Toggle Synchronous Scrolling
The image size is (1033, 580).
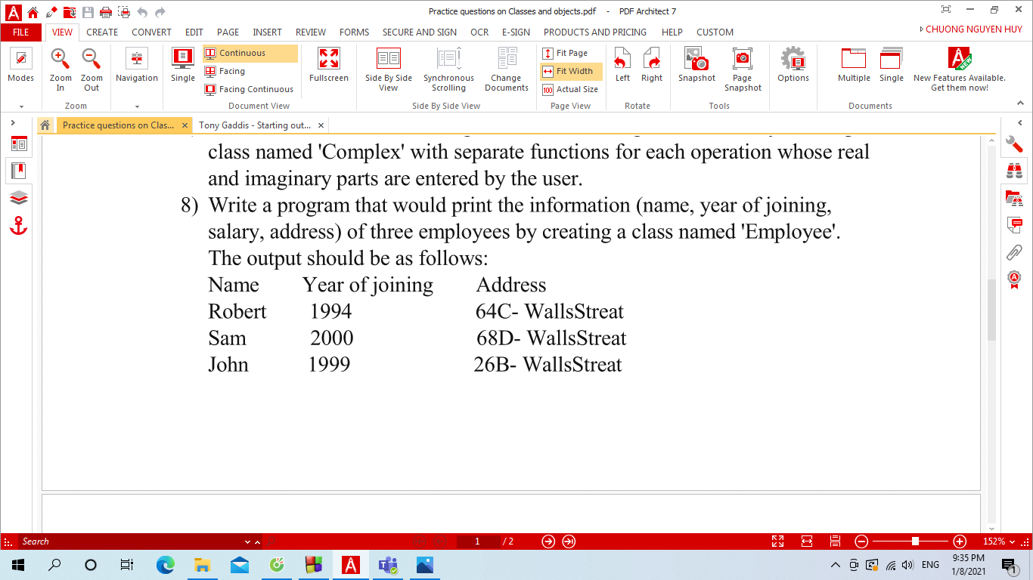(448, 66)
